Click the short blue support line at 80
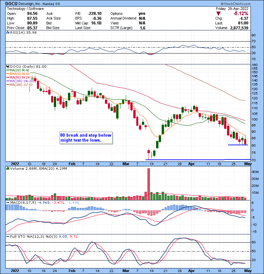This screenshot has height=274, width=264. (x=238, y=145)
